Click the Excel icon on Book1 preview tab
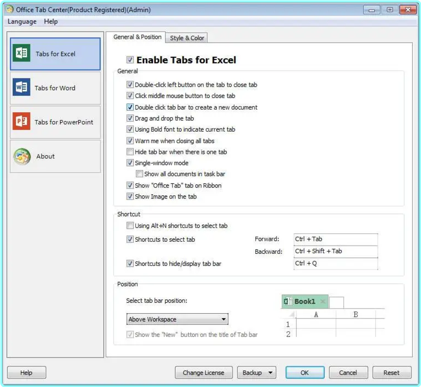The width and height of the screenshot is (421, 387). pyautogui.click(x=288, y=301)
